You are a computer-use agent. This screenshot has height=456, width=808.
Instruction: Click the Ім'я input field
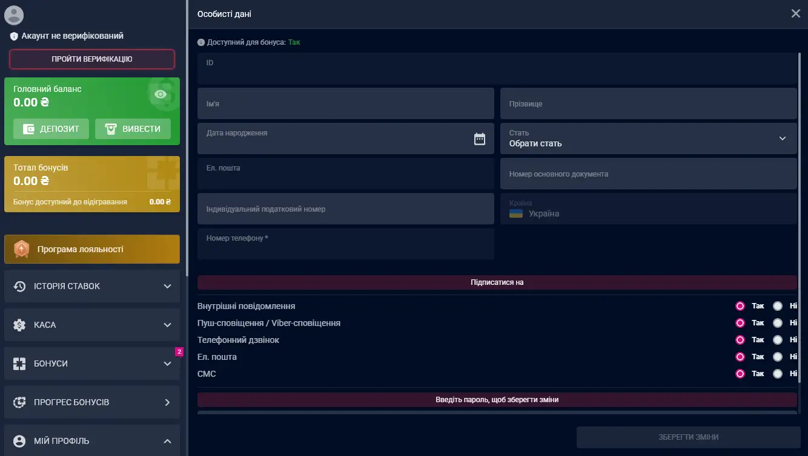[345, 104]
